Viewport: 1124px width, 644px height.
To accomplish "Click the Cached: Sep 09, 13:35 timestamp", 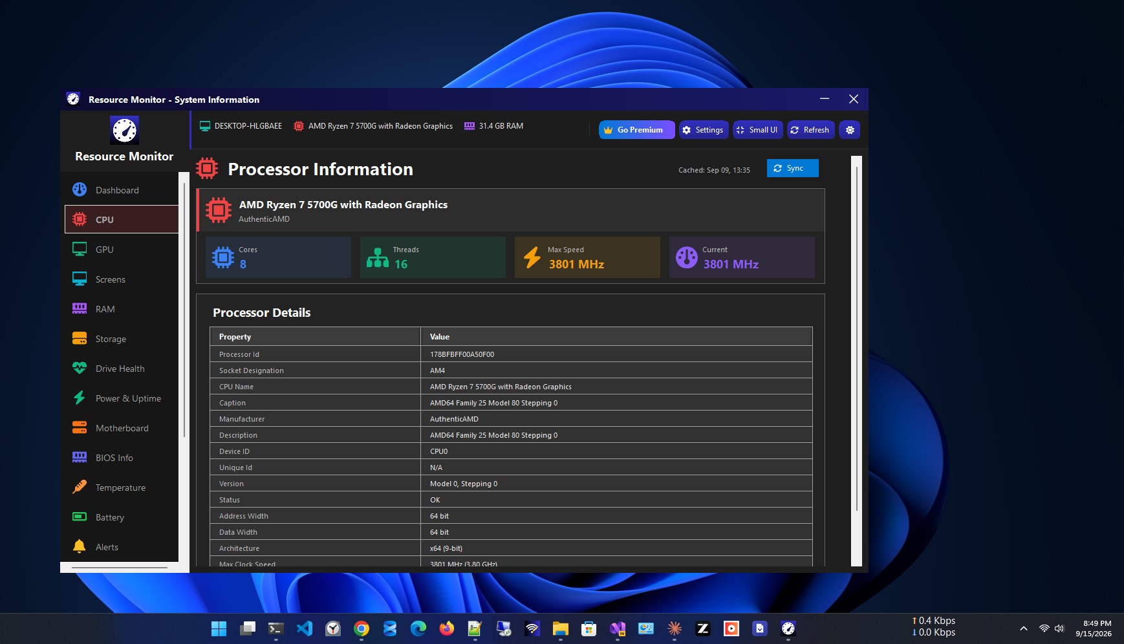I will (x=714, y=170).
